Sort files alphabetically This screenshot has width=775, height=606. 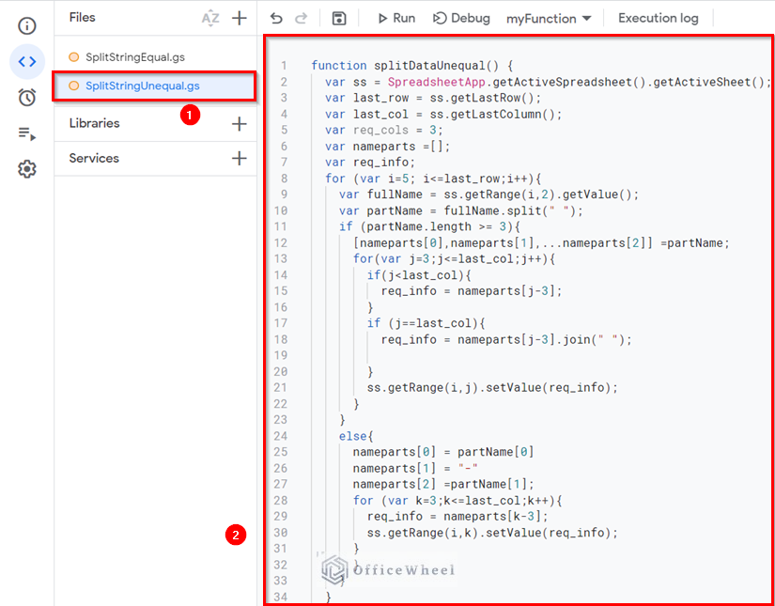210,17
